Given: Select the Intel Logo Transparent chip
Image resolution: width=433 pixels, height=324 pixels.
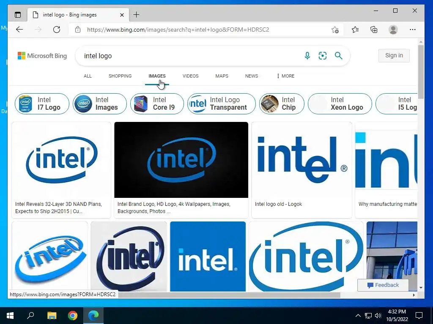Looking at the screenshot, I should 222,104.
